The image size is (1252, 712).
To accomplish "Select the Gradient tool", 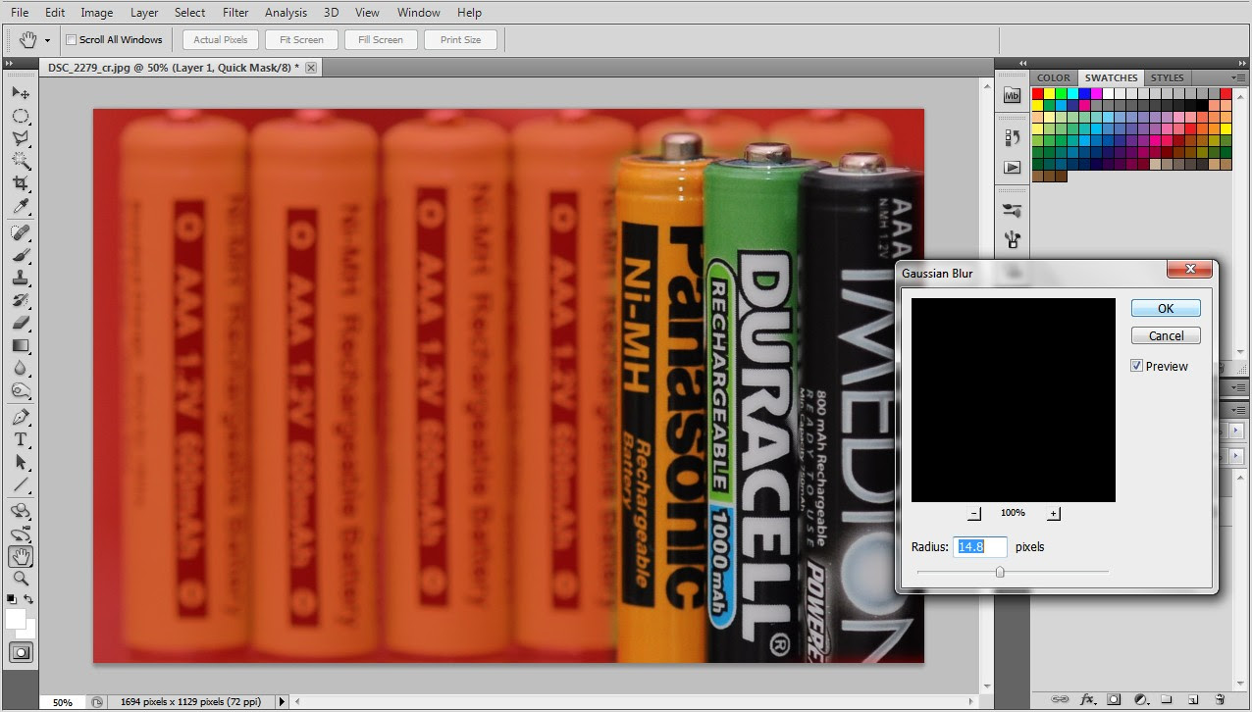I will pos(21,345).
